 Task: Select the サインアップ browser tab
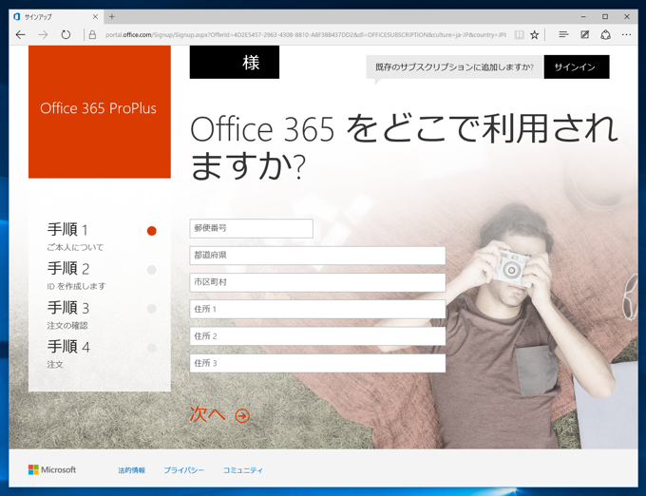click(56, 17)
